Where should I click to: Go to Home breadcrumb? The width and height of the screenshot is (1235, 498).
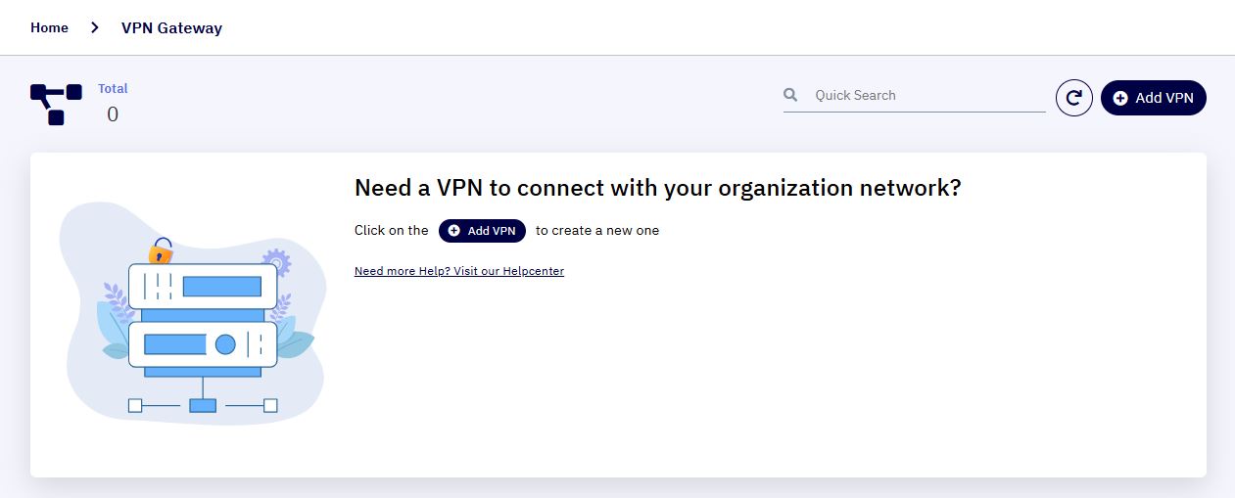(x=49, y=27)
